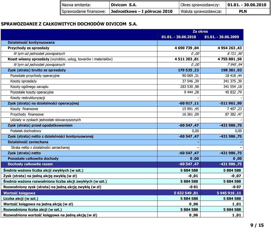Click the value '5 945 916 ,11'
271x228 pixels.
point(229,193)
